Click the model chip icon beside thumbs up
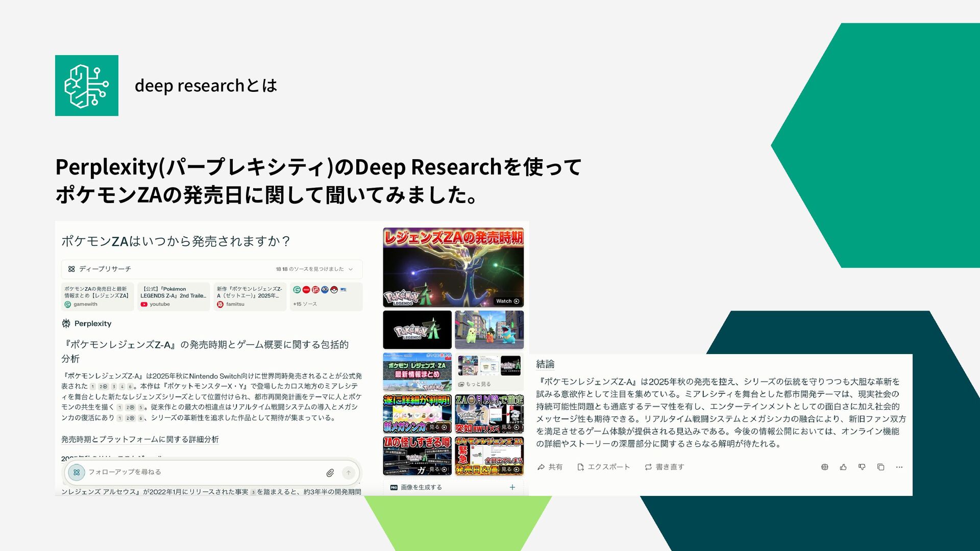Viewport: 980px width, 551px height. 824,467
